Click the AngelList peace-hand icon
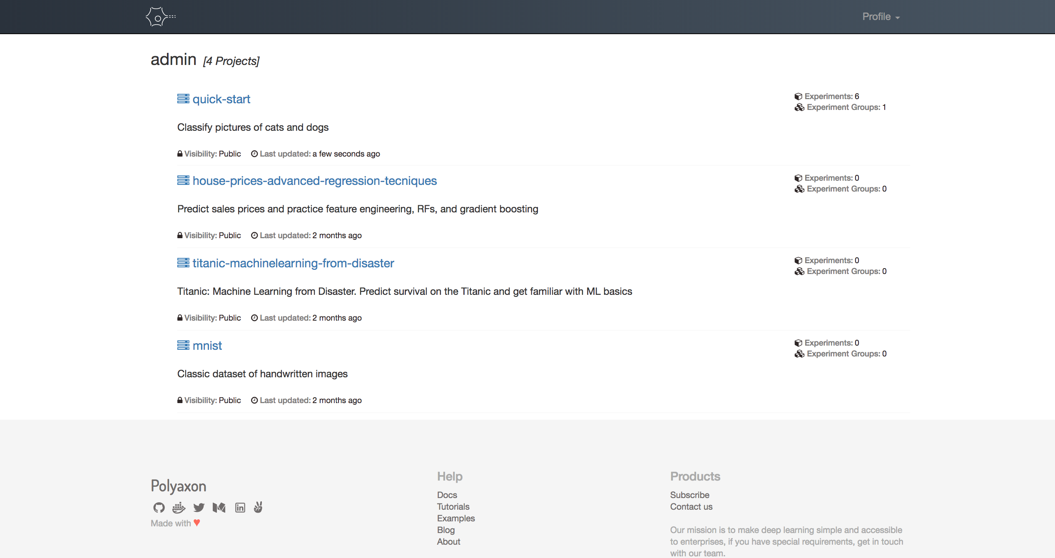 (258, 507)
